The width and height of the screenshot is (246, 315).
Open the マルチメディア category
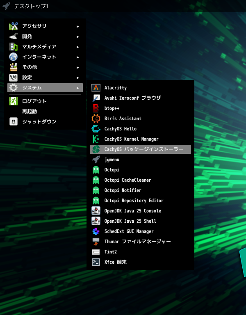45,47
